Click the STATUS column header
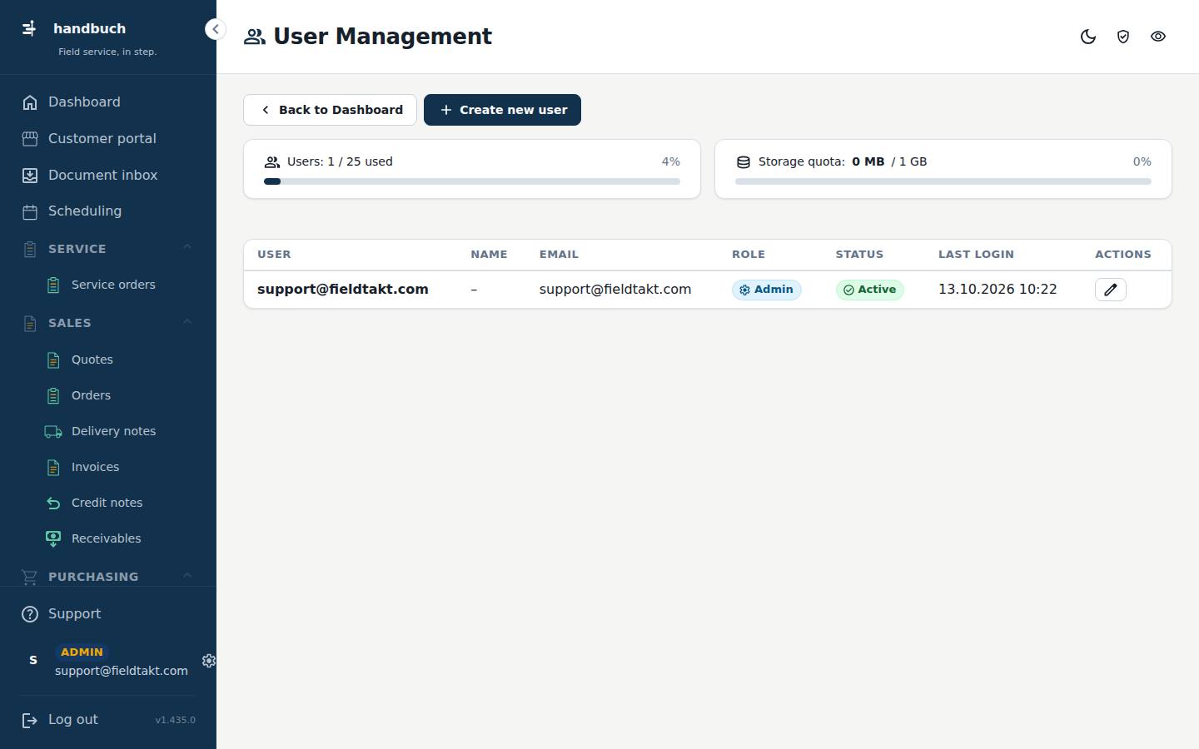 859,255
